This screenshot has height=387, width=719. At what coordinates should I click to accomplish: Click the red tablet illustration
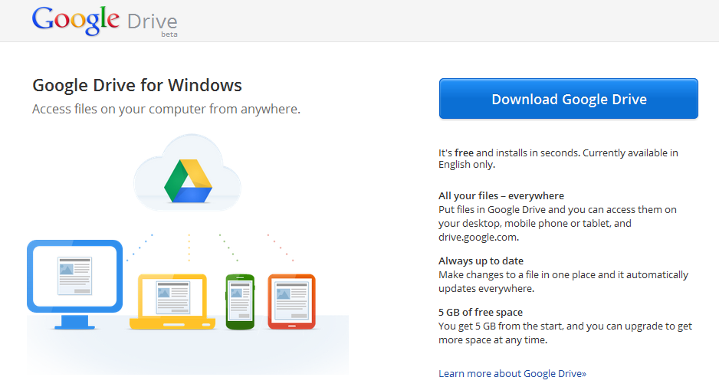pyautogui.click(x=291, y=302)
